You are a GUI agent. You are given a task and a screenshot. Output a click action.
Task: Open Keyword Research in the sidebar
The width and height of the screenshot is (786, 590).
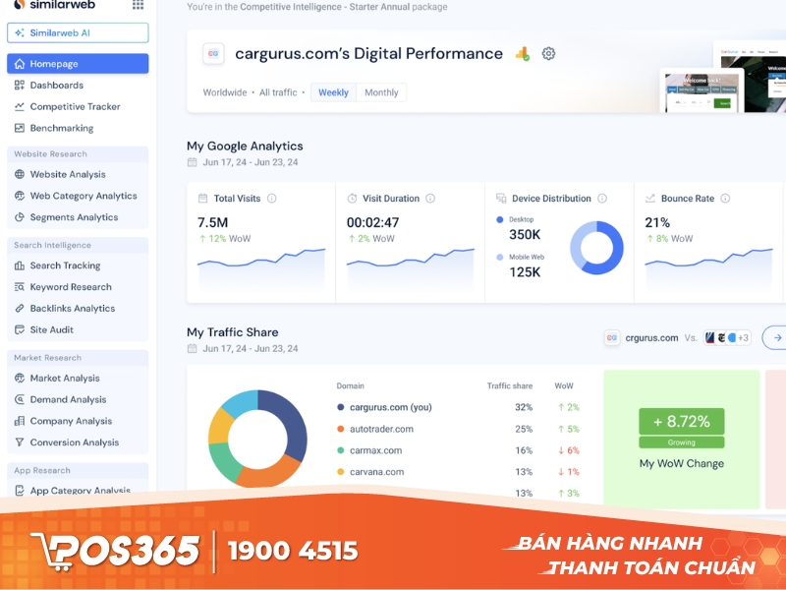[70, 287]
